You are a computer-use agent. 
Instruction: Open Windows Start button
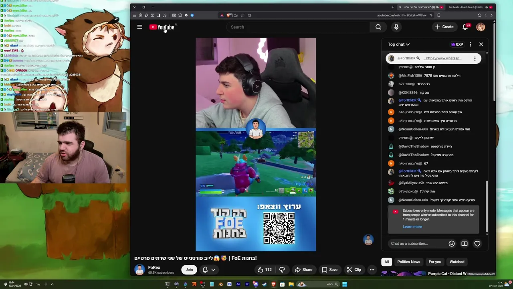coord(345,284)
